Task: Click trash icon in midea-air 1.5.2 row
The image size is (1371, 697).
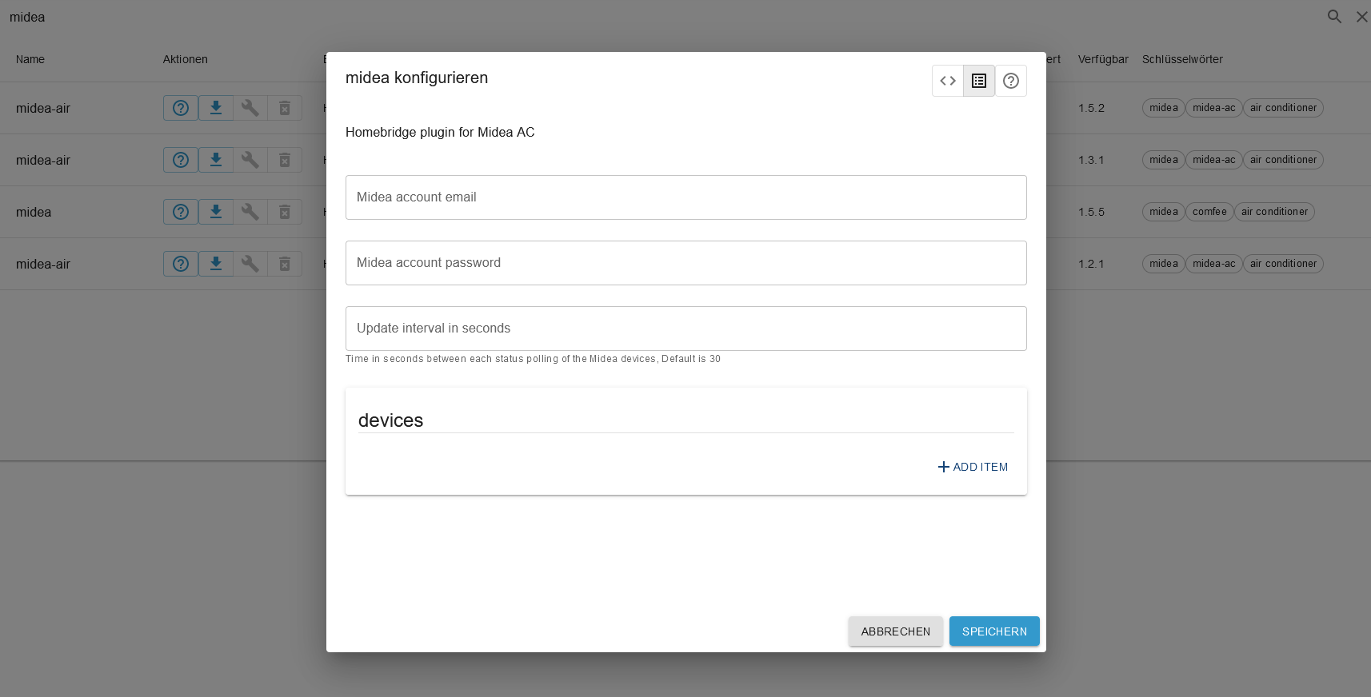Action: pos(285,108)
